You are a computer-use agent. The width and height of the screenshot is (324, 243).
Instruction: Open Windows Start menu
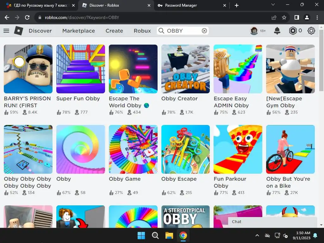click(x=141, y=235)
